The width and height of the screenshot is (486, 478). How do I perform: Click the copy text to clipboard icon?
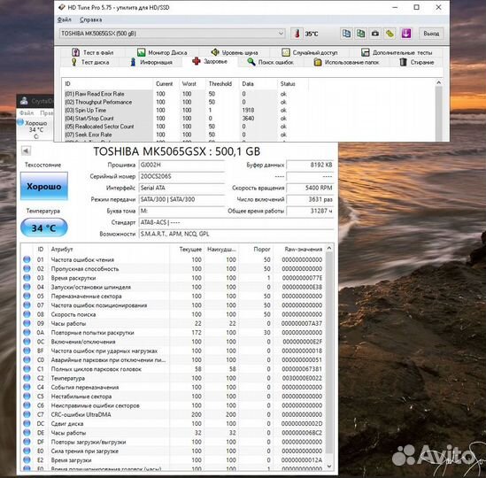click(346, 34)
